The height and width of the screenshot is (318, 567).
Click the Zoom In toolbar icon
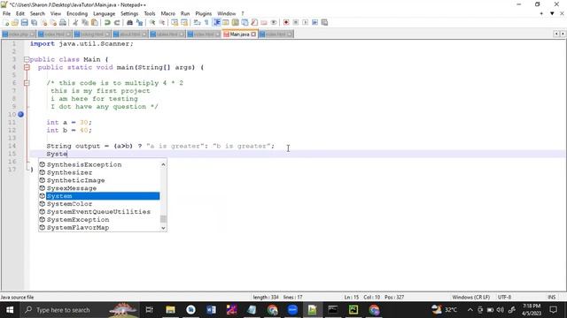coord(152,22)
